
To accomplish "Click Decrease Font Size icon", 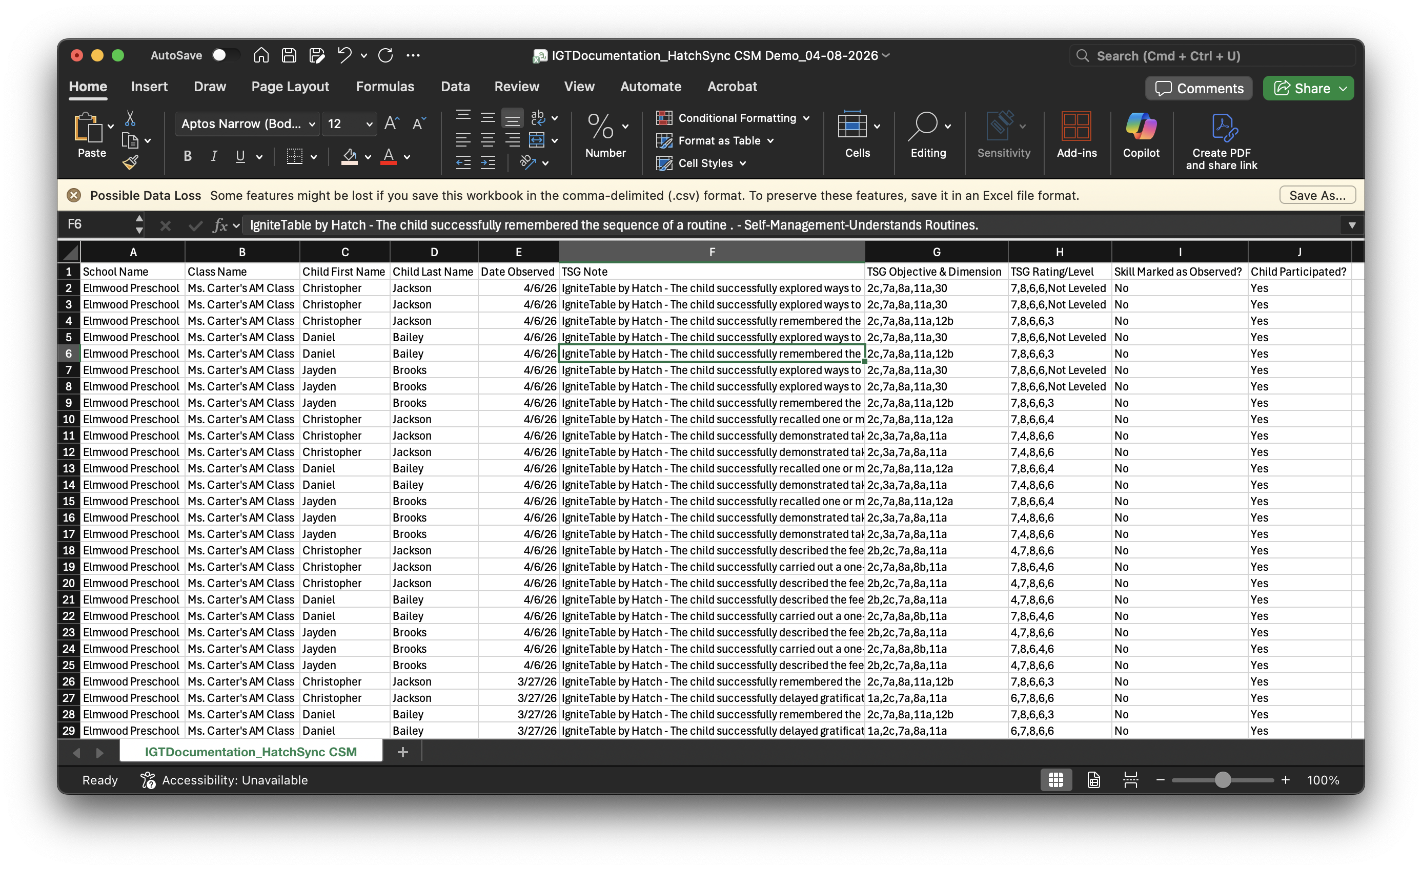I will (x=419, y=123).
